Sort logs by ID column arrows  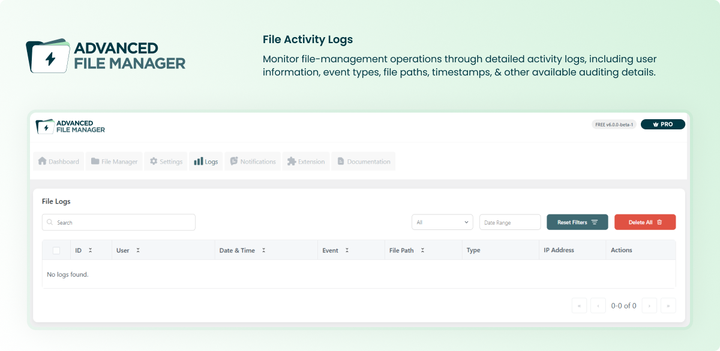tap(91, 250)
